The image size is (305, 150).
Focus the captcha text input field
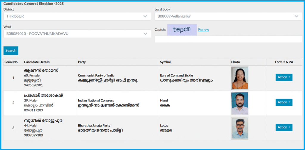point(228,39)
